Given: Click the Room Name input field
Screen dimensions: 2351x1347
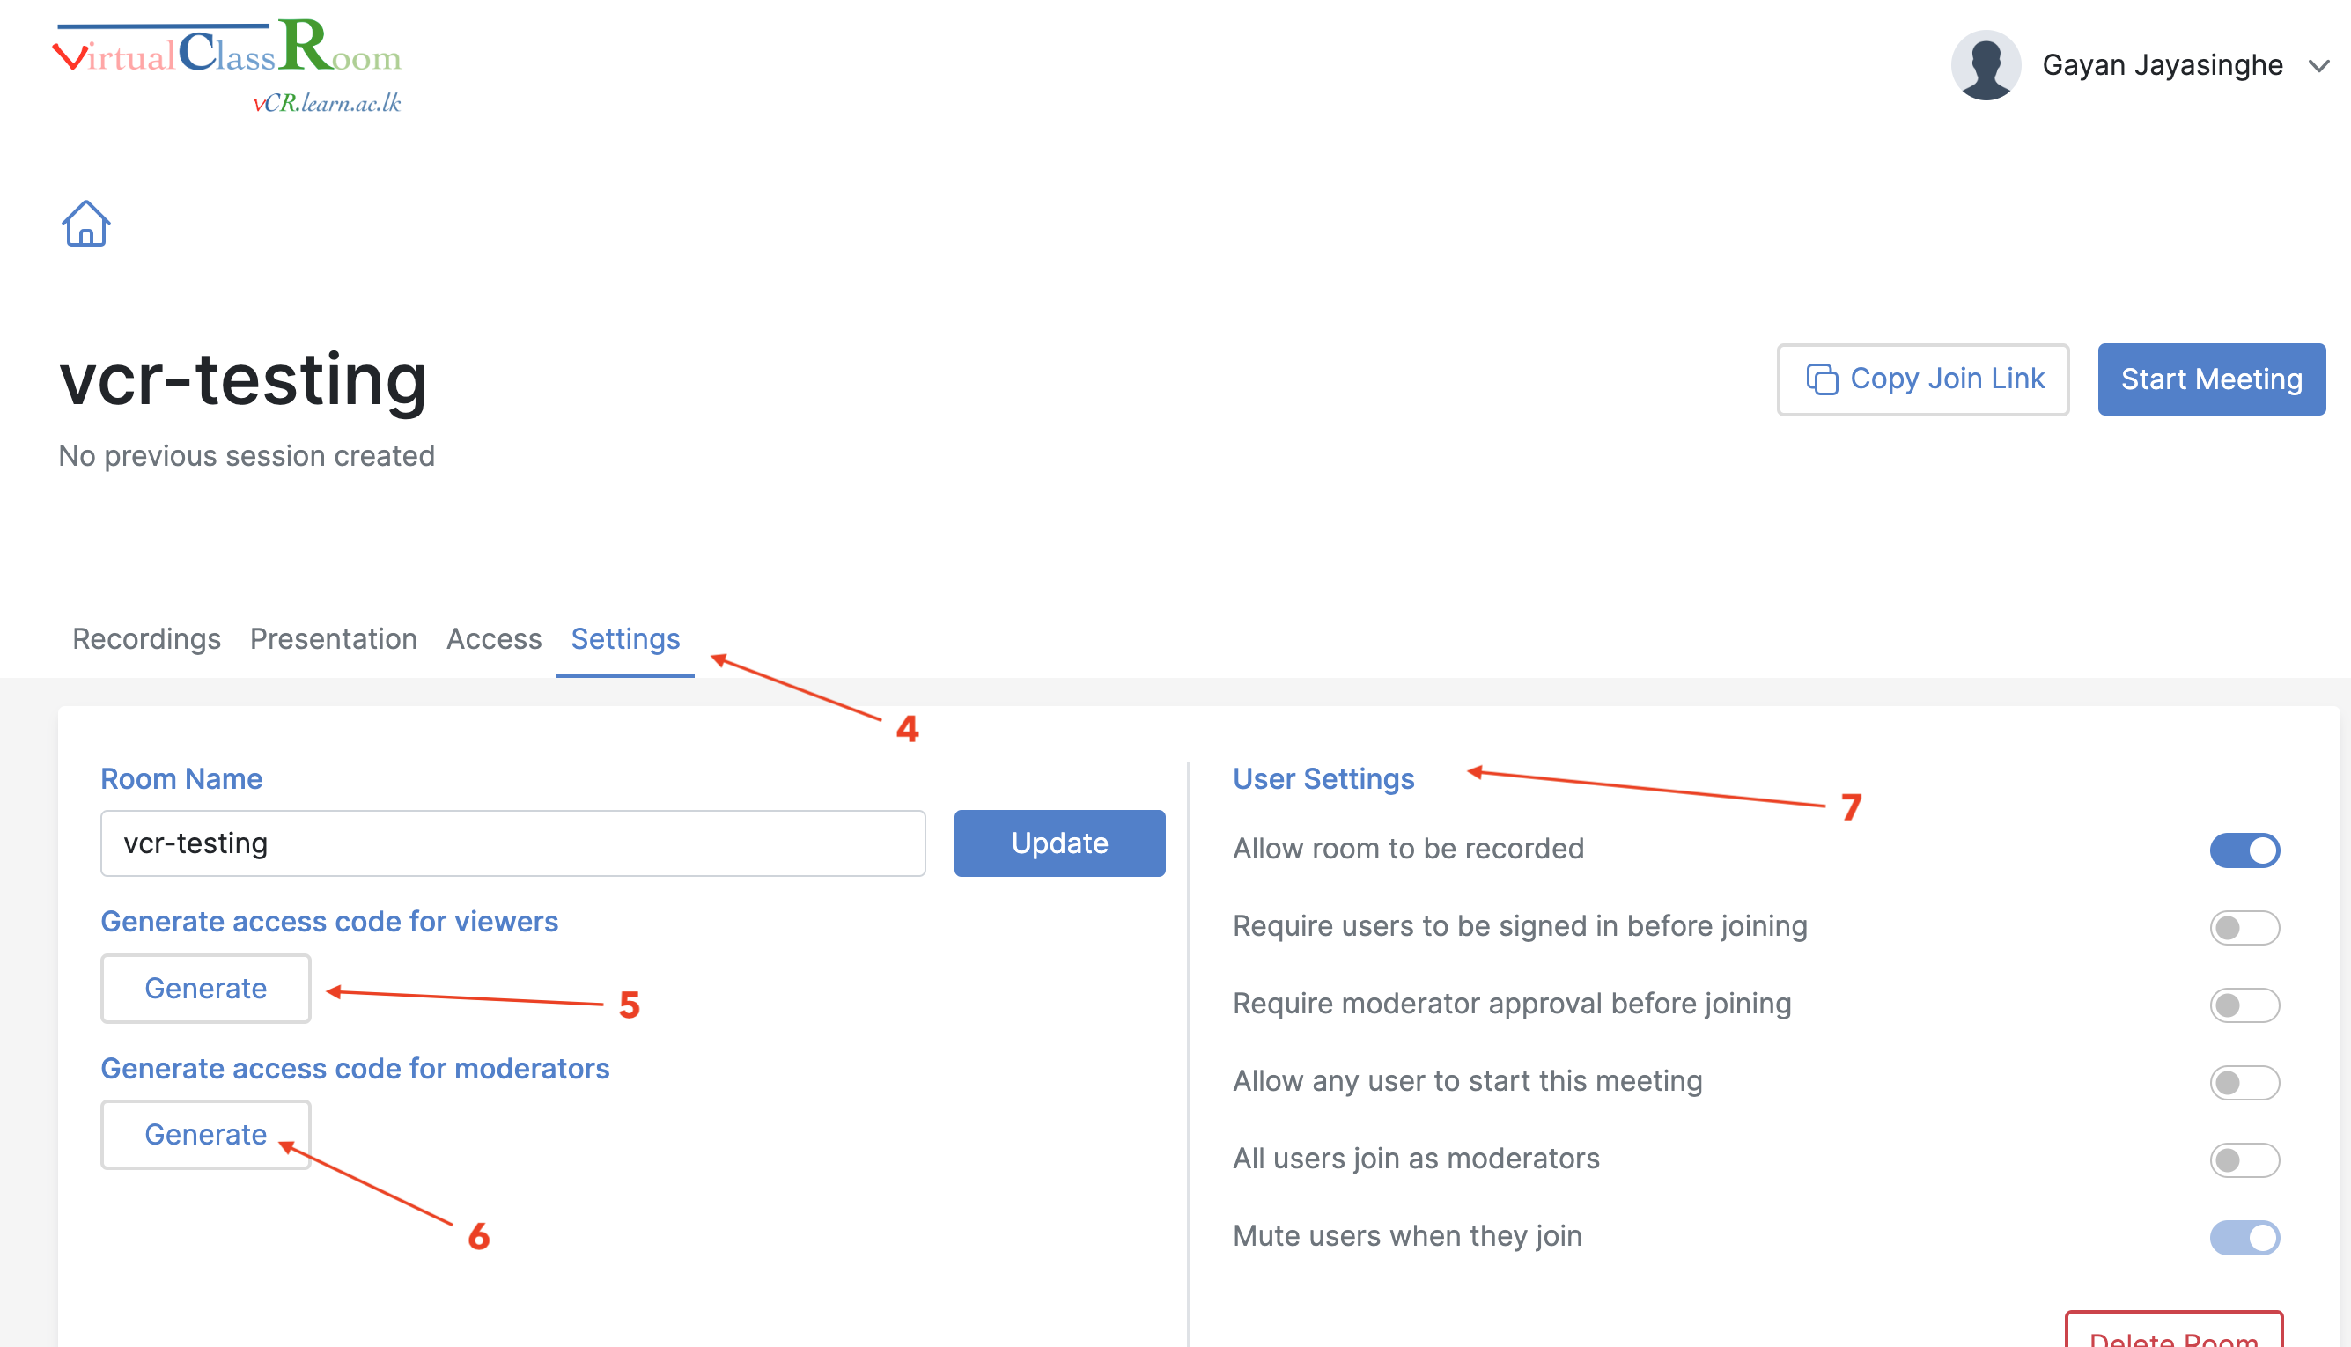Looking at the screenshot, I should tap(512, 843).
